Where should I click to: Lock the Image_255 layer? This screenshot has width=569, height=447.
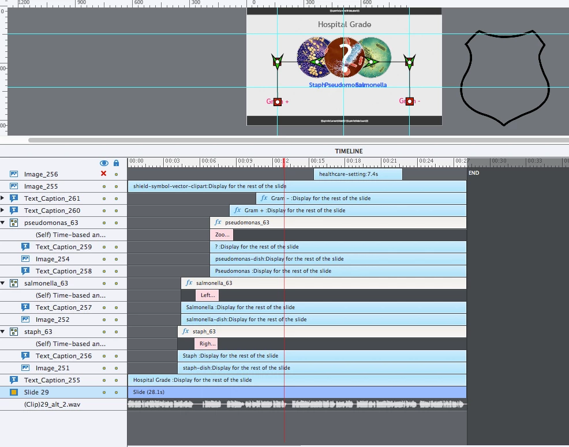coord(116,186)
